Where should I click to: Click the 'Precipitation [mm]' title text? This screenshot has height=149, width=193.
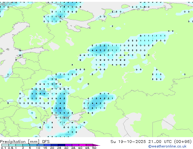pyautogui.click(x=20, y=142)
